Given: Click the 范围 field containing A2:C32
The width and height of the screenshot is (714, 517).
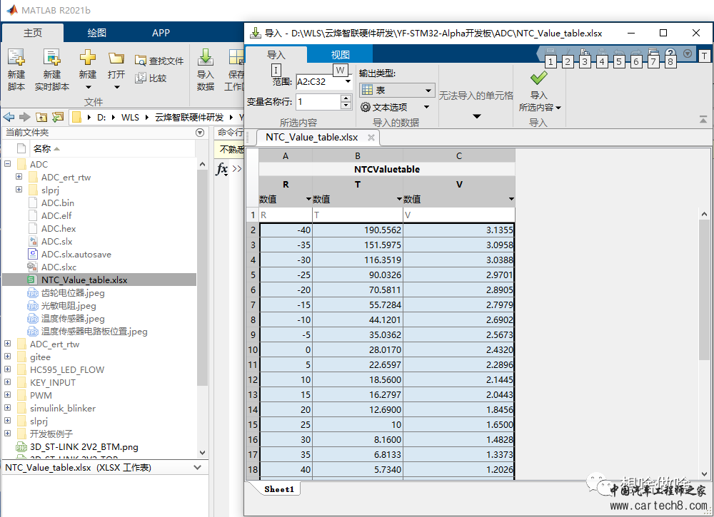Looking at the screenshot, I should [320, 82].
